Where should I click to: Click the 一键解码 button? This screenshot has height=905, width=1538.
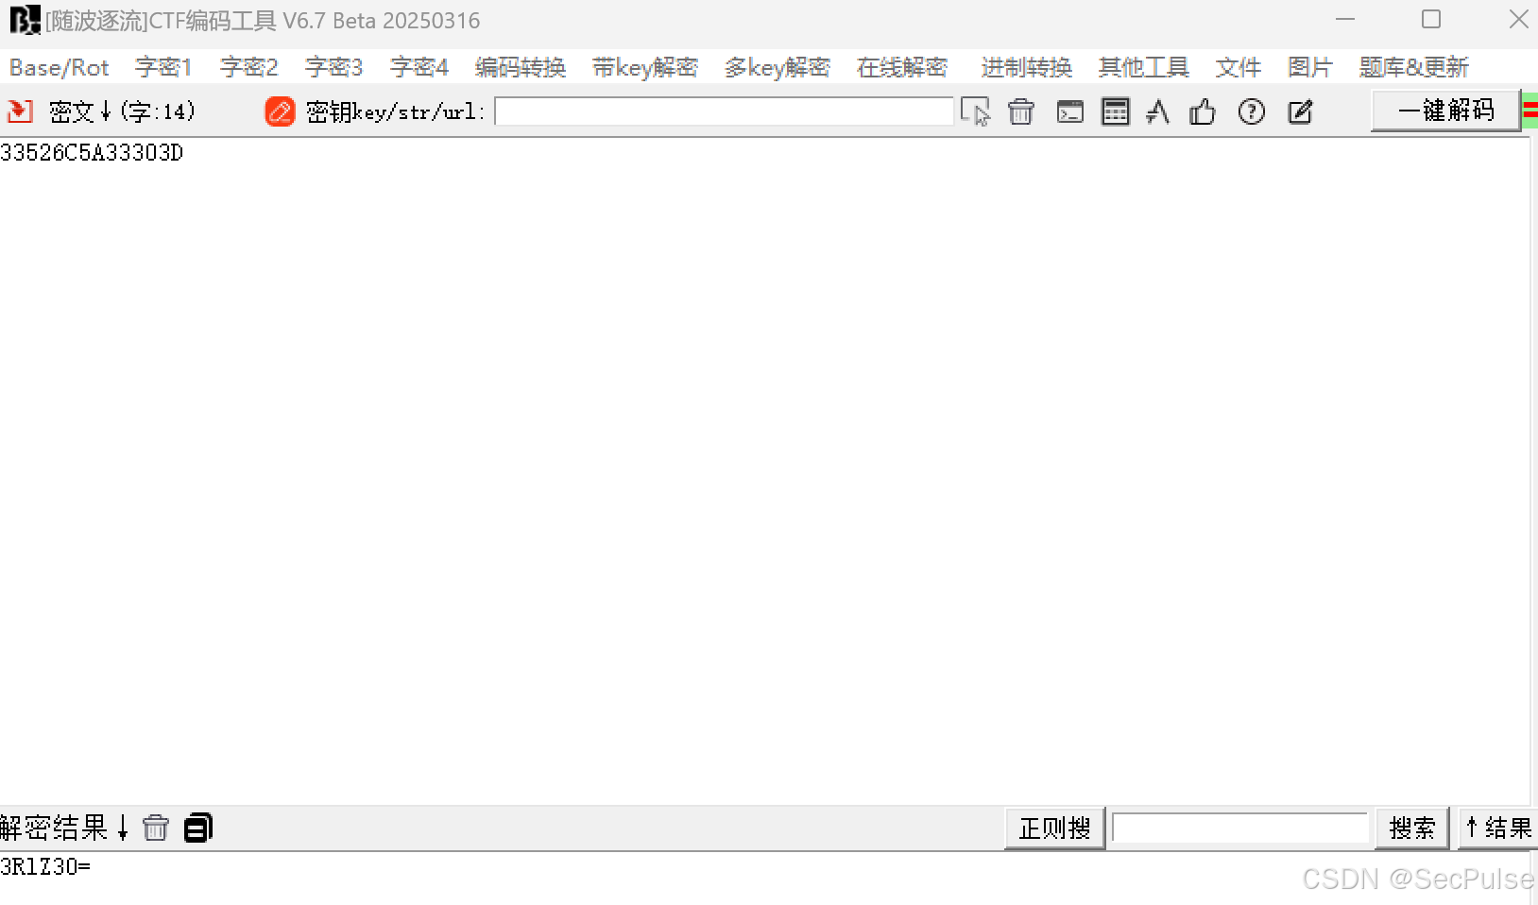point(1445,111)
